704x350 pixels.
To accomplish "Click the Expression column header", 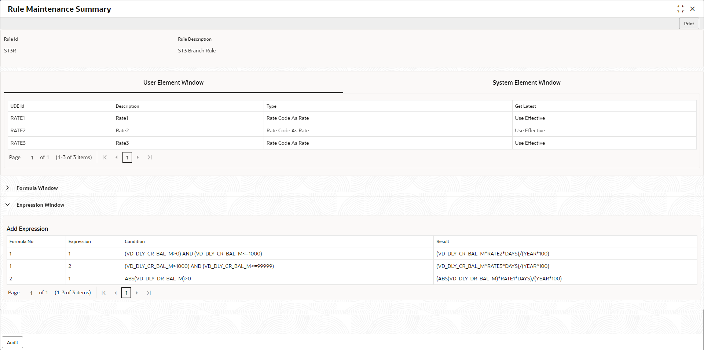I will tap(94, 241).
